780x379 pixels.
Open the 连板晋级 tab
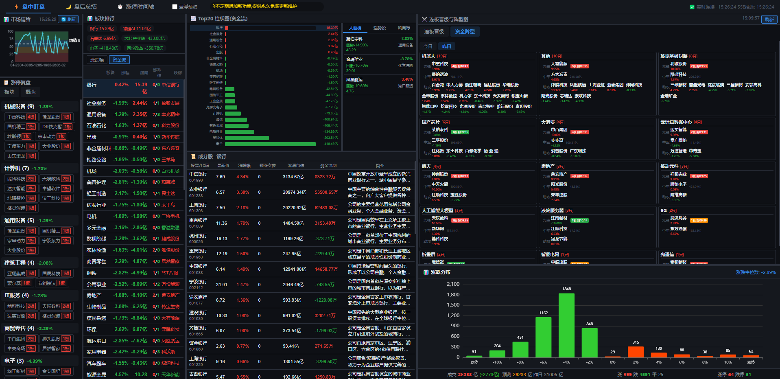coord(434,32)
